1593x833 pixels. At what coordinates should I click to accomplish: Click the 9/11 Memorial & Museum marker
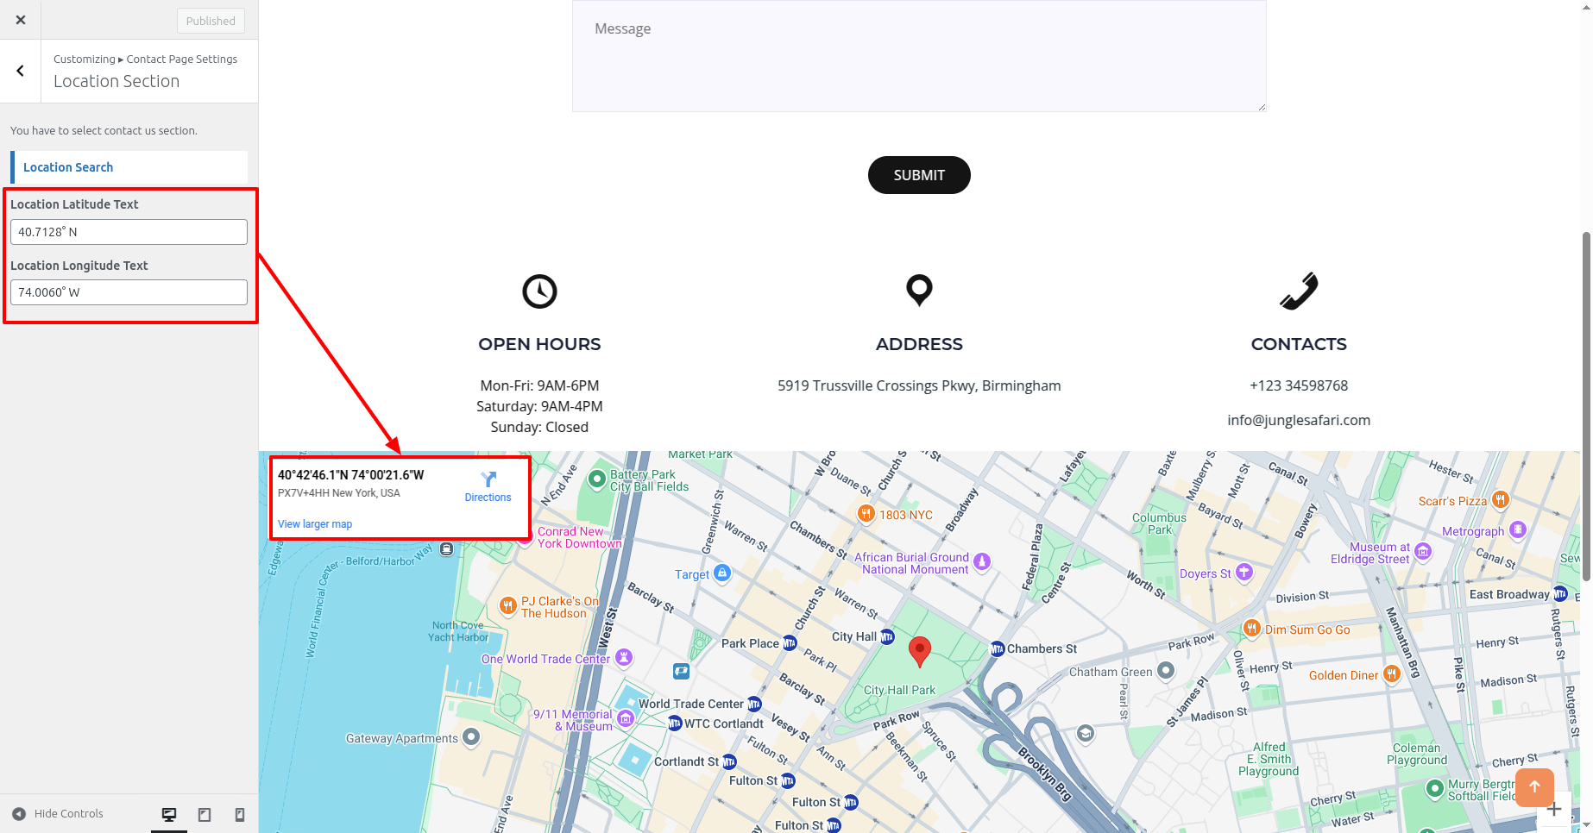coord(626,718)
